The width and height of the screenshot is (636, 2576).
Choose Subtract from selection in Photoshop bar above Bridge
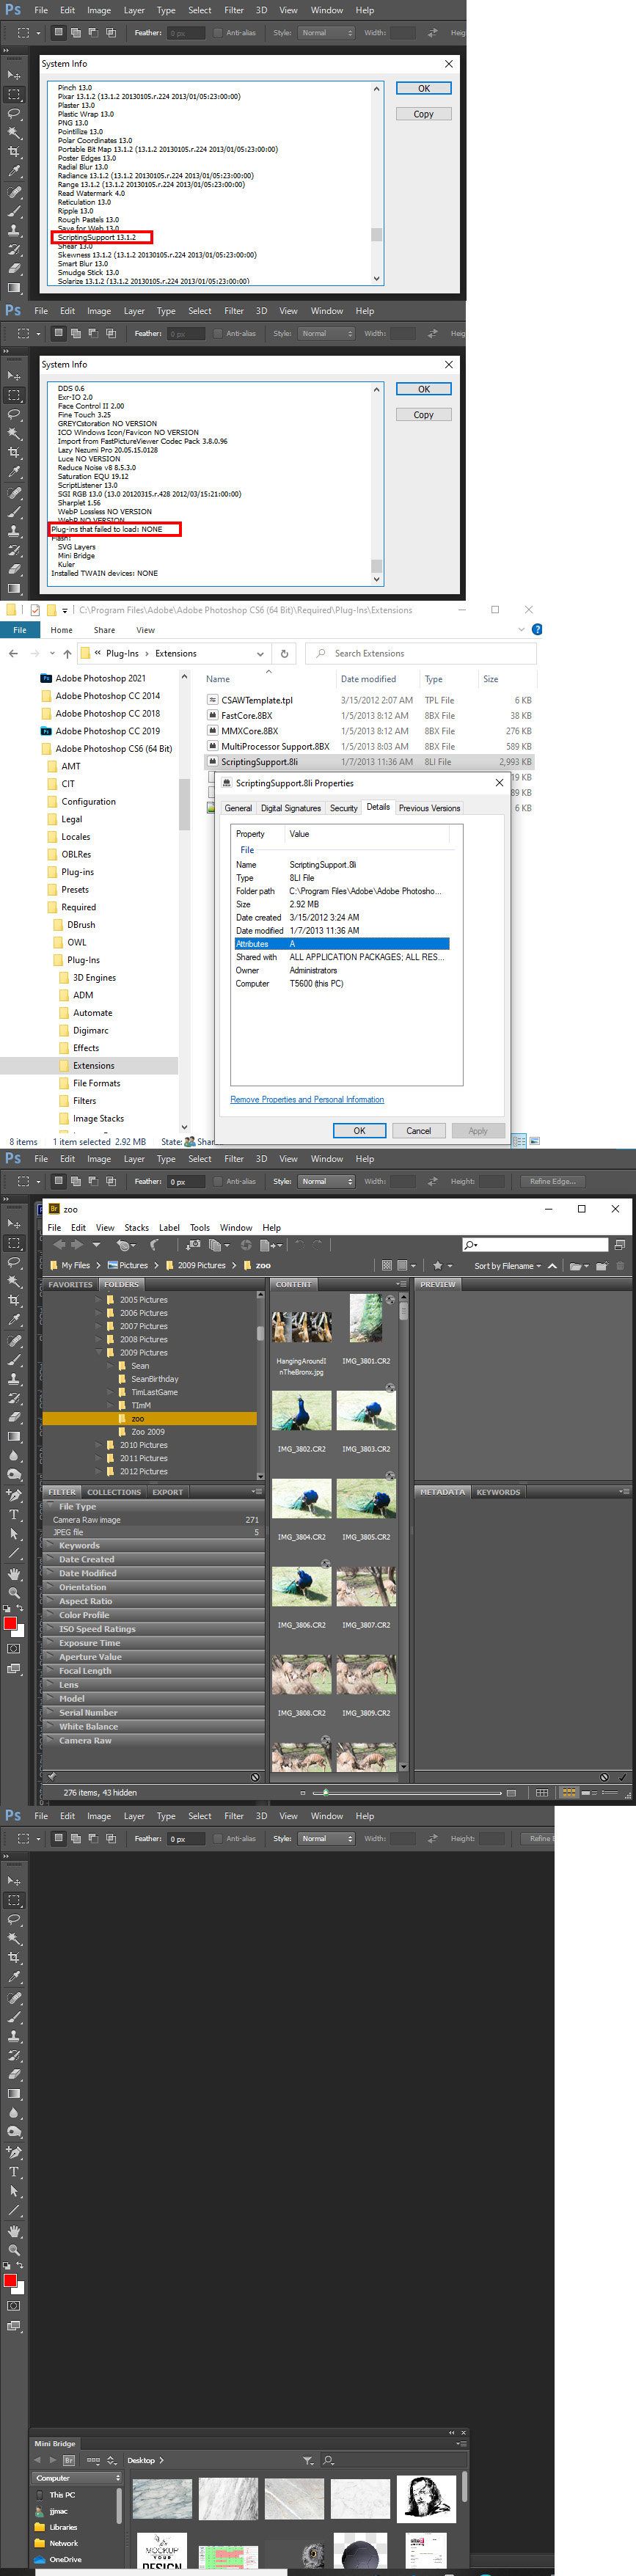93,1181
